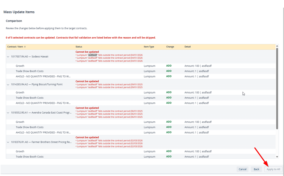Collapse the 1014265.R4.A2 Flying Biscuit contract row
Viewport: 284px width, 176px height.
click(8, 84)
